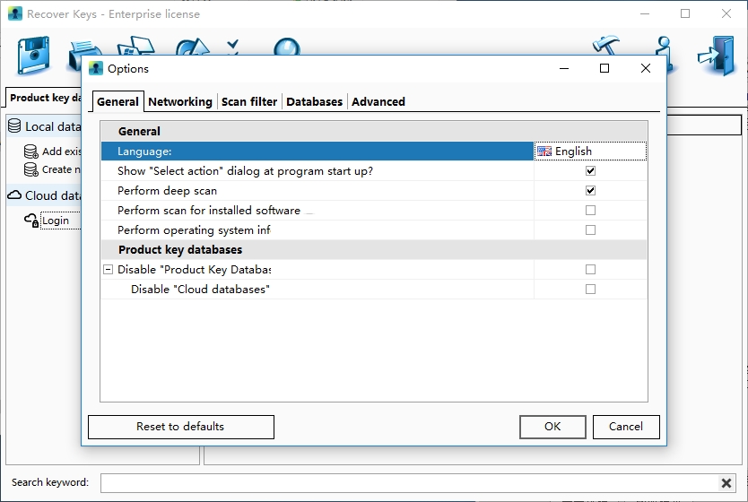Open the English language dropdown
This screenshot has width=748, height=502.
[590, 151]
